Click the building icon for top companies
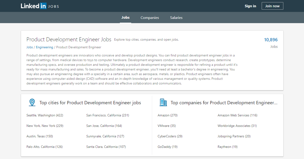Screen dimensions: 304x159 coord(163,102)
